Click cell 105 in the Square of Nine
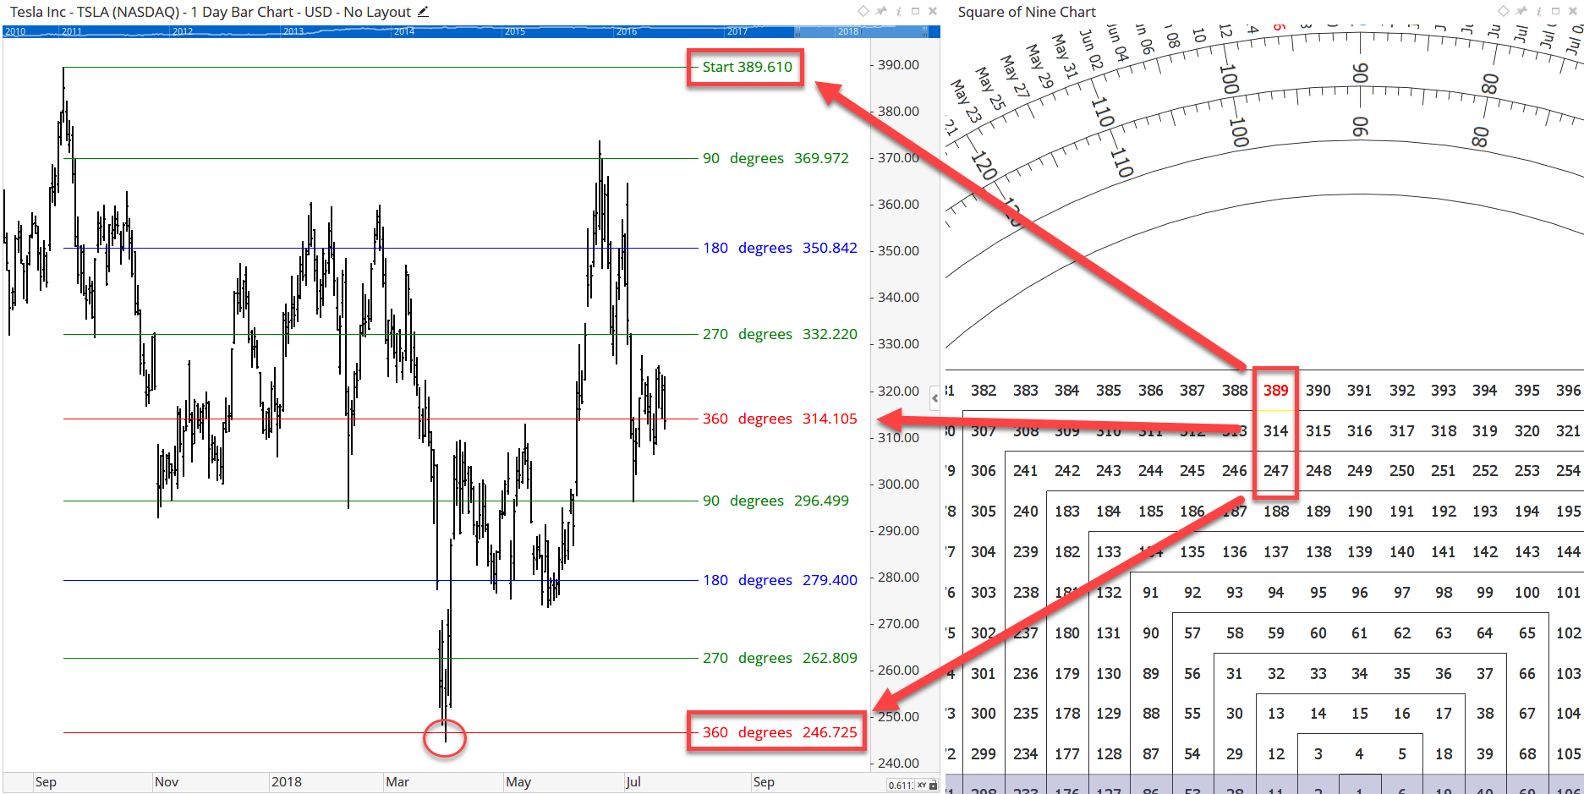 click(x=1568, y=754)
